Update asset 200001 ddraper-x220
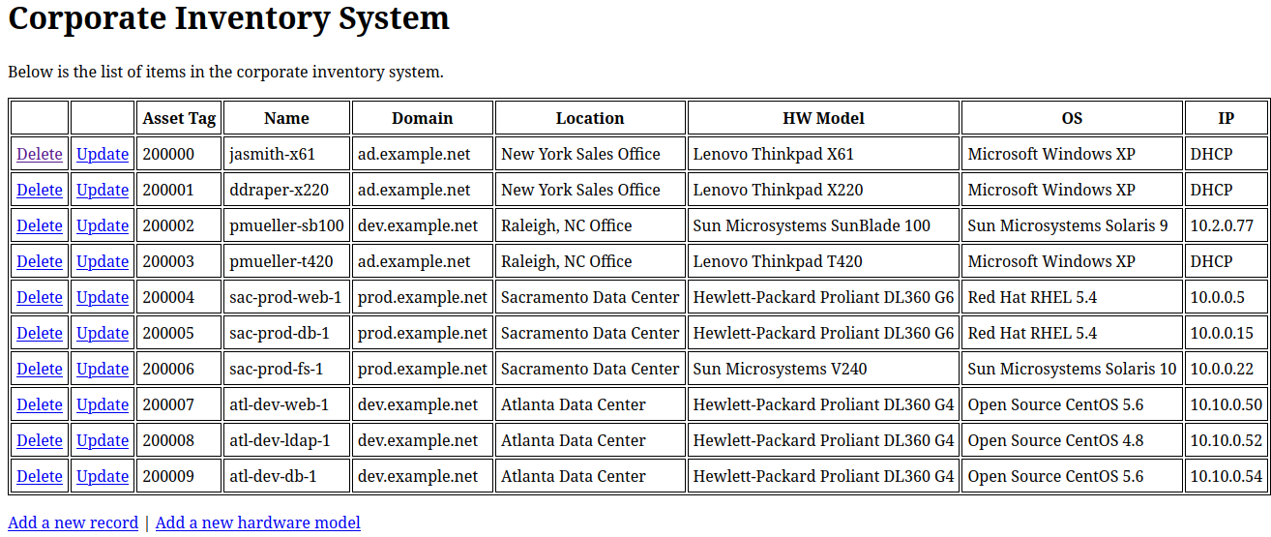The image size is (1271, 537). click(x=103, y=190)
